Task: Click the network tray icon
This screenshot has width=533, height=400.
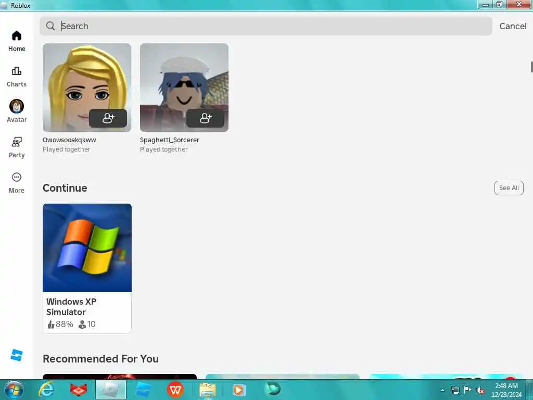Action: (x=455, y=390)
